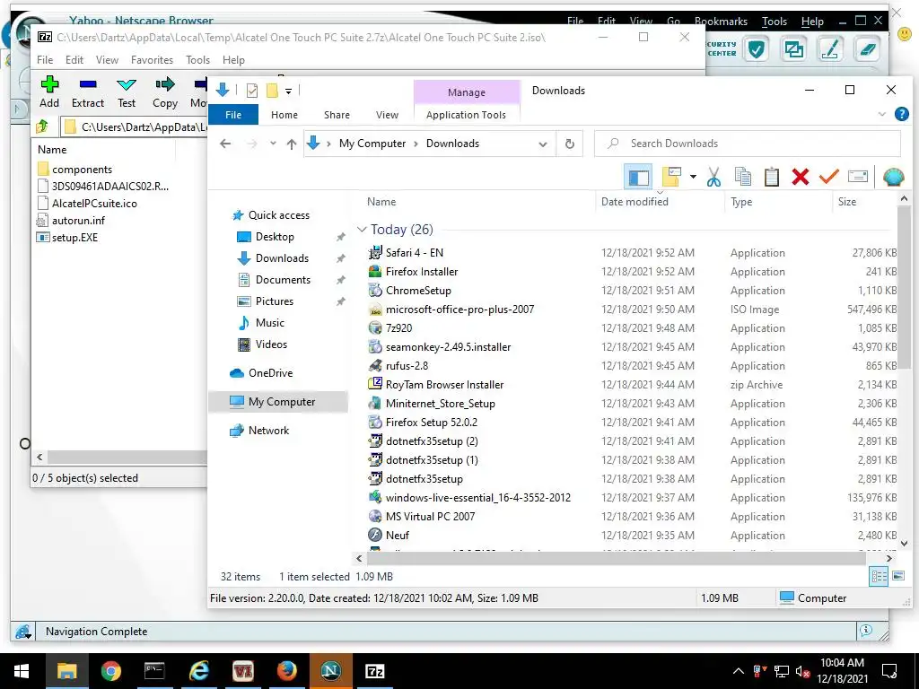Screen dimensions: 919x689
Task: Open the components folder in 7-Zip
Action: (x=82, y=170)
